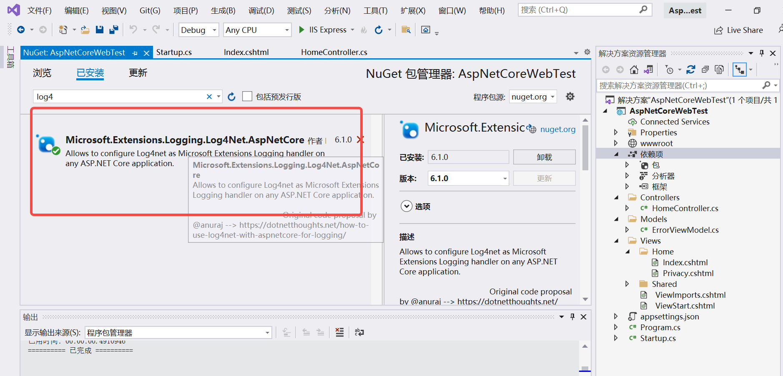783x376 pixels.
Task: Select ErrorViewModel.cs in Solution Explorer
Action: coord(685,230)
